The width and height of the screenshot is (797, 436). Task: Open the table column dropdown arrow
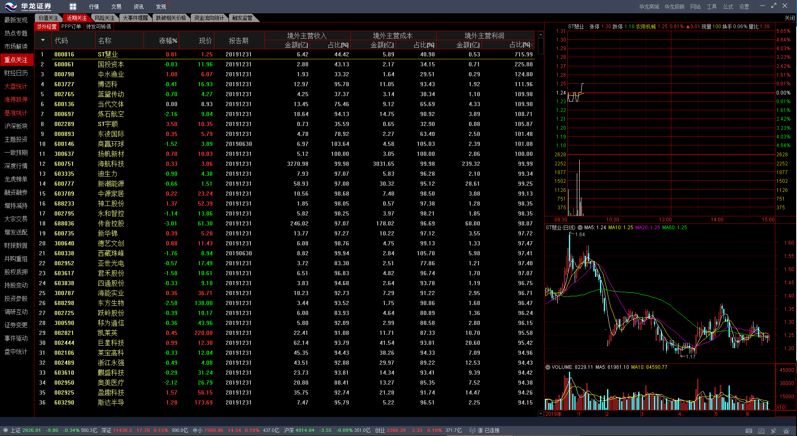pos(43,41)
